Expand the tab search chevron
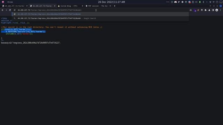Screen dimensions: 223x125 210,6
